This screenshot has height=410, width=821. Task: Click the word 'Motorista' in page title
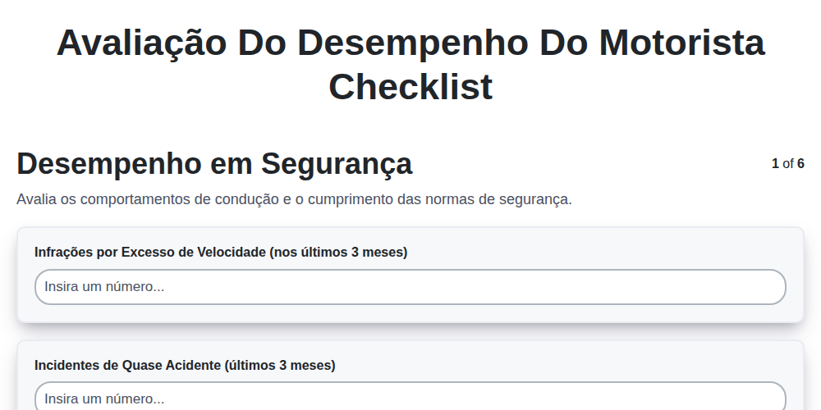(x=681, y=43)
